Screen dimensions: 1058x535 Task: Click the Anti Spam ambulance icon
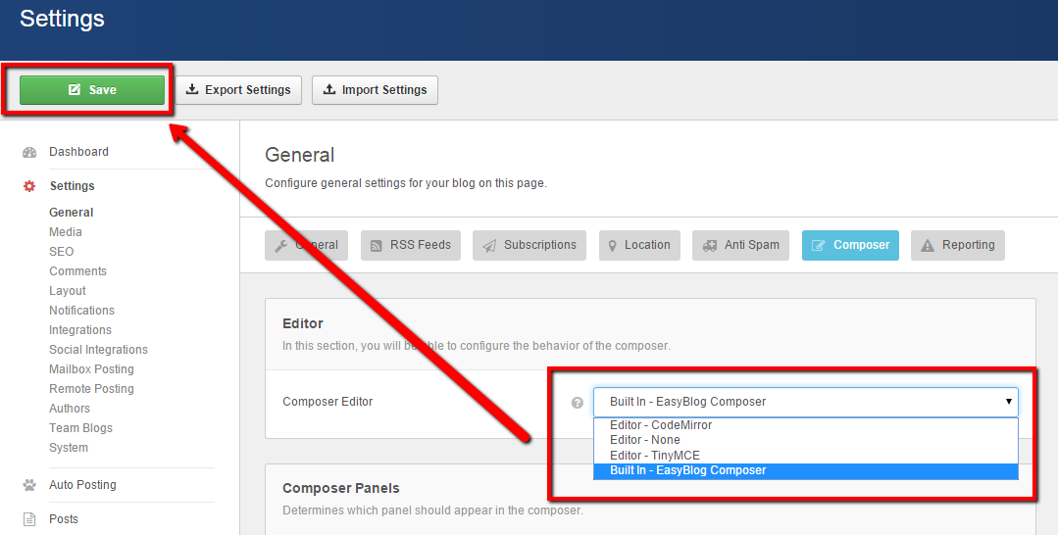click(710, 246)
